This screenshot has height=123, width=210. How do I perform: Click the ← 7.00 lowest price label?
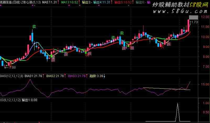pos(10,67)
